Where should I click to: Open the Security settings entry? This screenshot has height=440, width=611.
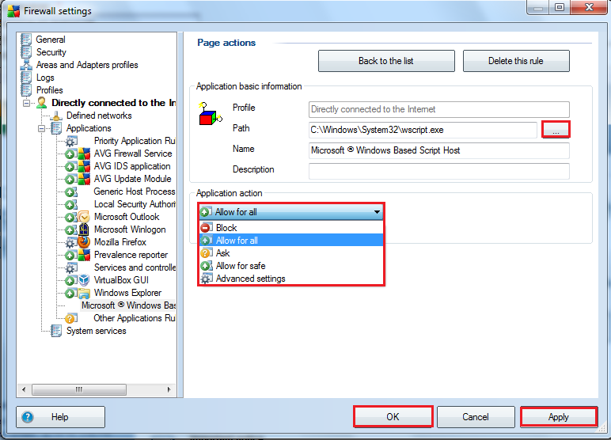tap(51, 52)
